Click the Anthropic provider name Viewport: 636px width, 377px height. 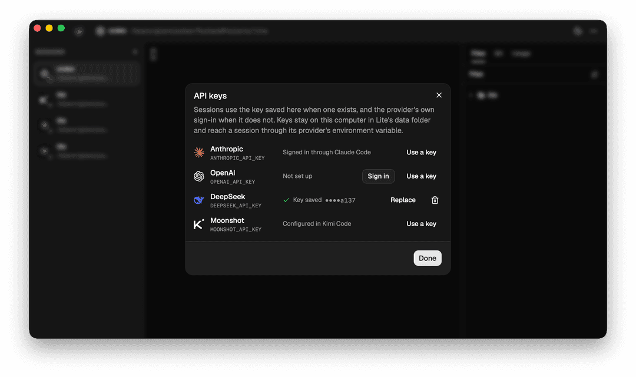[226, 149]
